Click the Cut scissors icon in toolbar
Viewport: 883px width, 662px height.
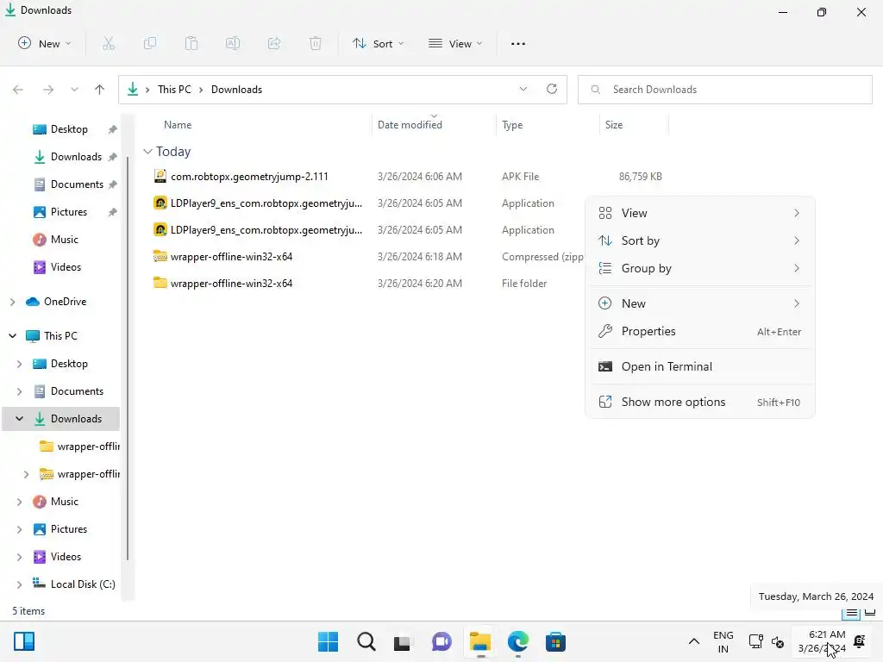108,43
